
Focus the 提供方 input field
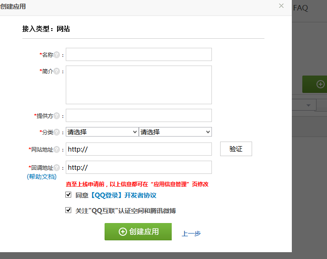(x=139, y=115)
